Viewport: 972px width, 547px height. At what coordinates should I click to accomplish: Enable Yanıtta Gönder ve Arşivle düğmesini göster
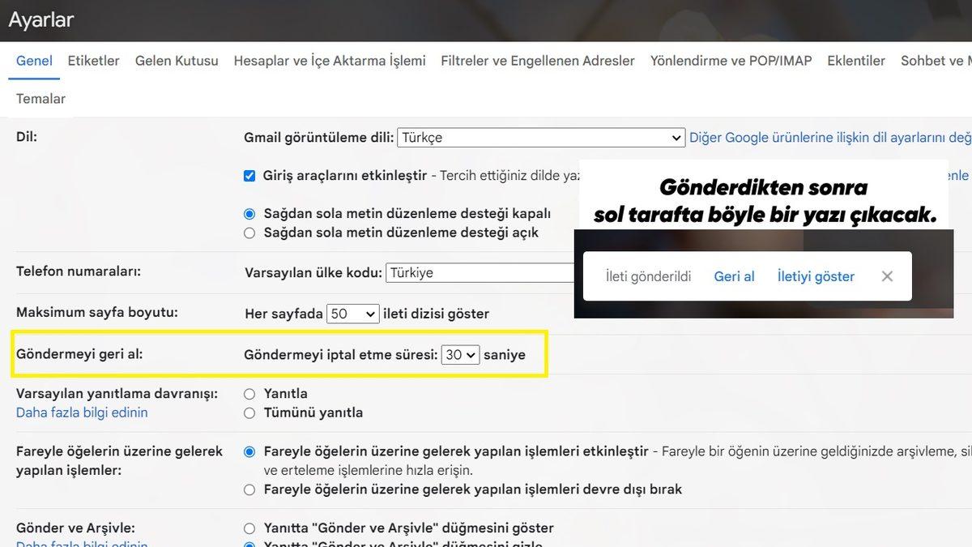click(x=249, y=528)
